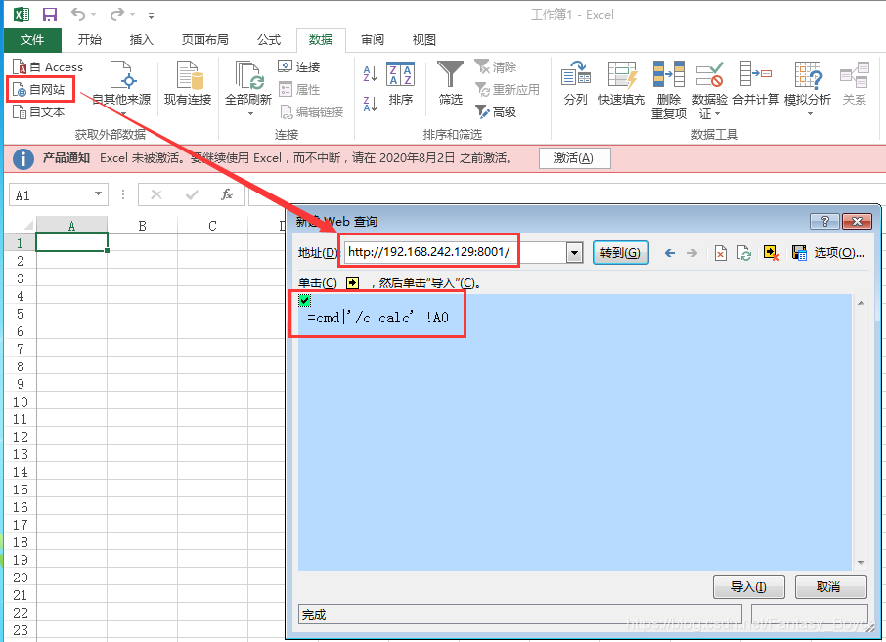Viewport: 886px width, 642px height.
Task: Select row 12 header
Action: pyautogui.click(x=21, y=437)
